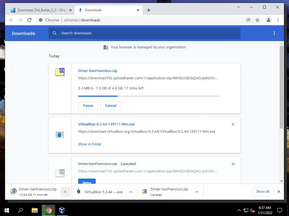The width and height of the screenshot is (289, 216).
Task: Click the network tray icon
Action: [x=246, y=210]
